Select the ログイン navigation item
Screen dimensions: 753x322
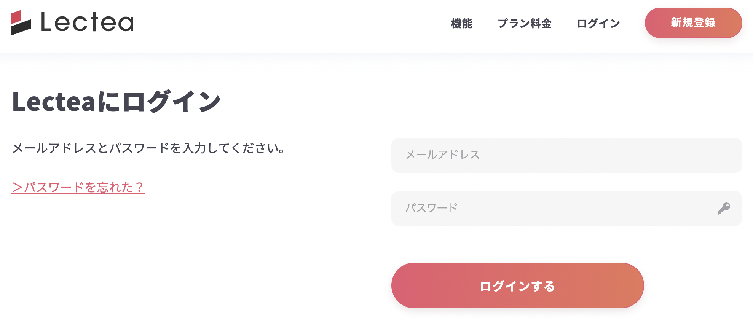coord(598,24)
